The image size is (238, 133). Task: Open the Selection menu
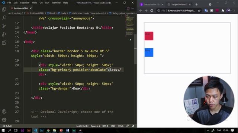[25, 3]
